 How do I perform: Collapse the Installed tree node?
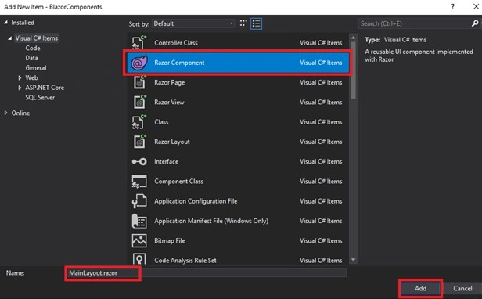[x=5, y=23]
